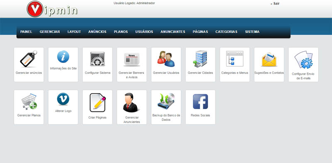The width and height of the screenshot is (332, 163).
Task: Click the Usuário Logado: Administrador text
Action: click(134, 3)
